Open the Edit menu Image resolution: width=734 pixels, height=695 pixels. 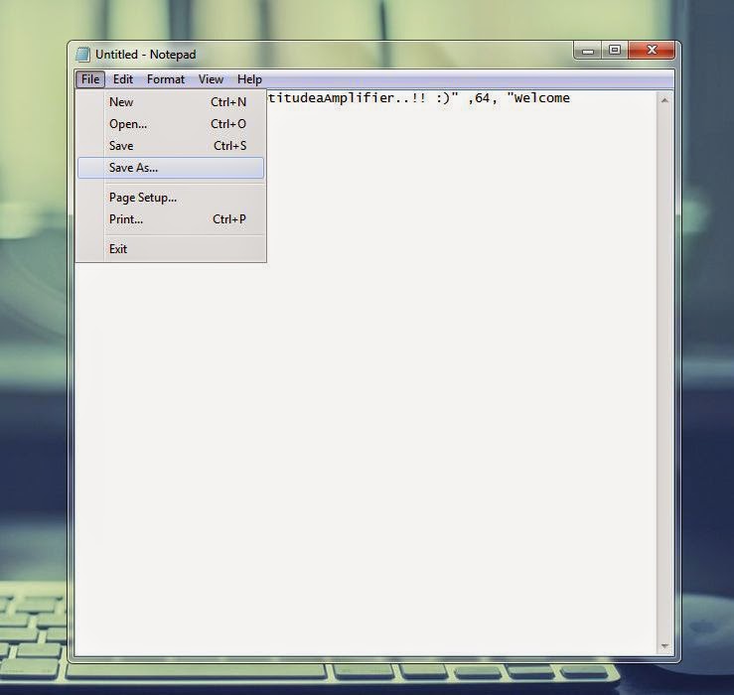pos(123,79)
